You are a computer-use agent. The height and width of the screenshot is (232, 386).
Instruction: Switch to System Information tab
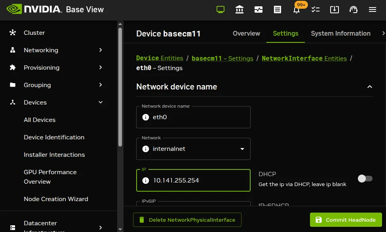[341, 33]
